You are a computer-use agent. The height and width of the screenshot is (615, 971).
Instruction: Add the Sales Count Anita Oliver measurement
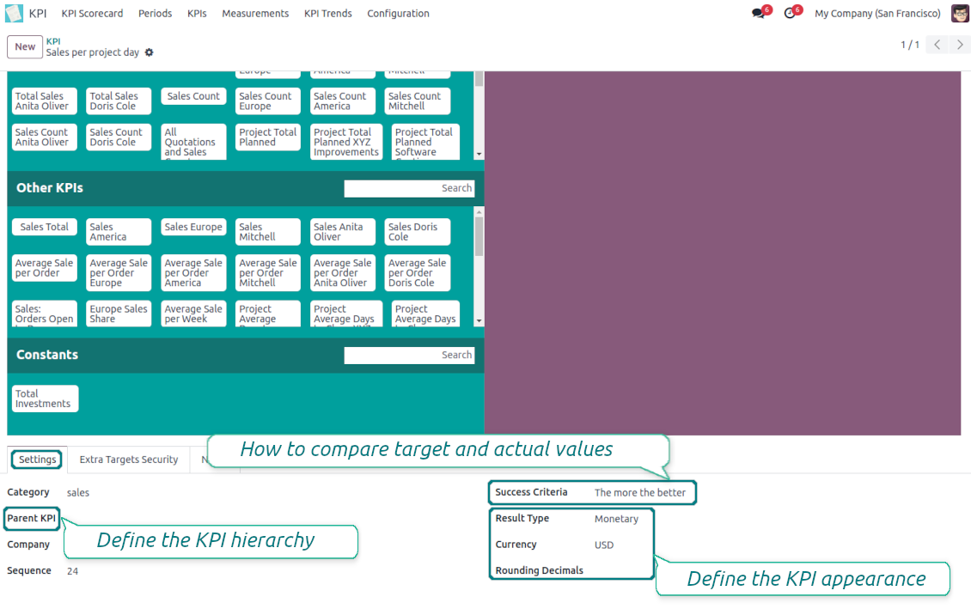(45, 137)
